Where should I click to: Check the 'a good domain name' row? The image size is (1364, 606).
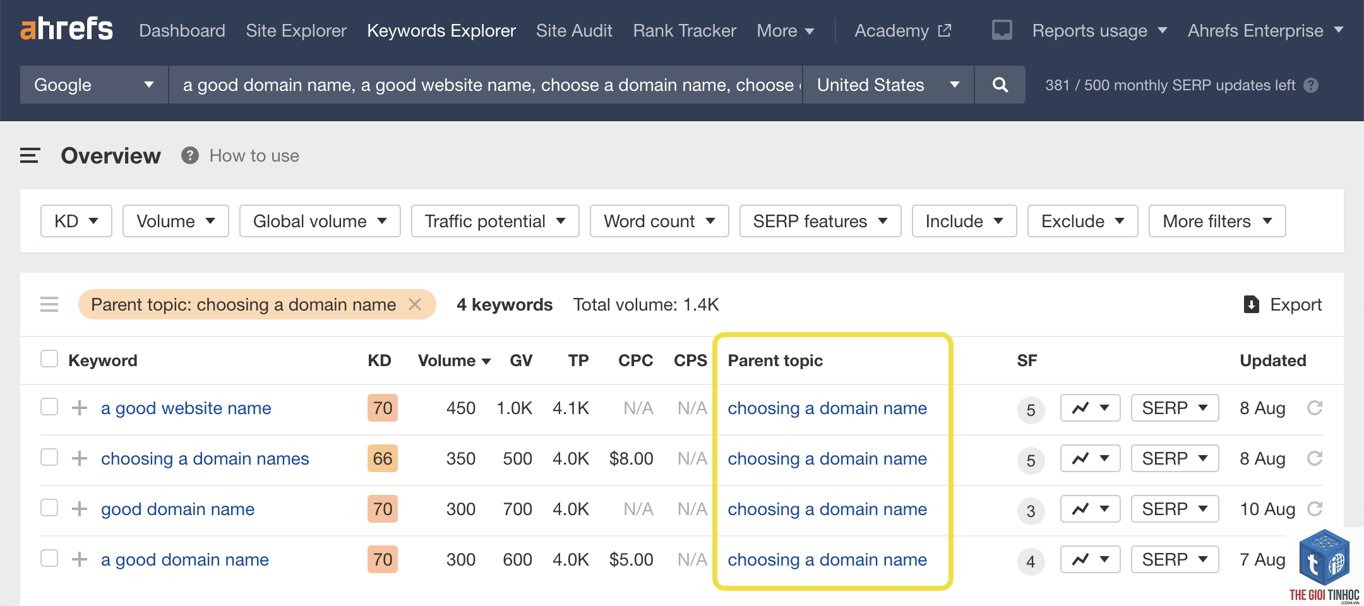point(49,558)
